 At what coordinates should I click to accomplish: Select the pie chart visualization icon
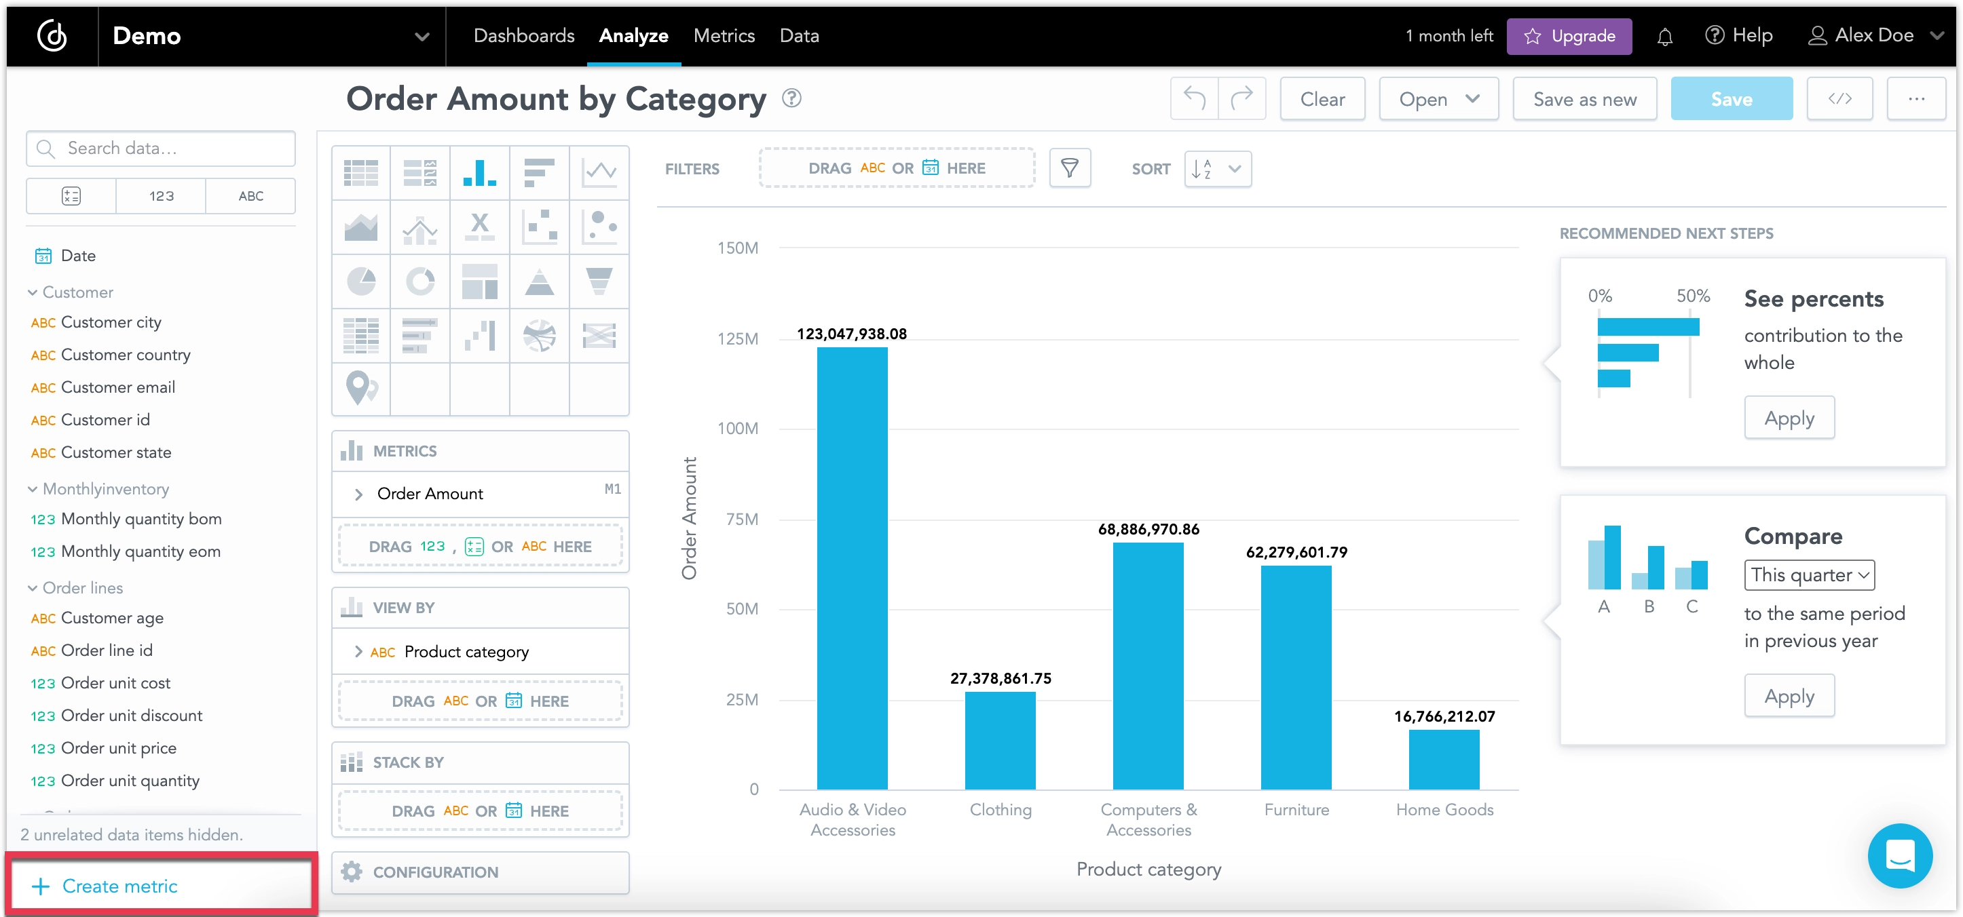click(360, 279)
